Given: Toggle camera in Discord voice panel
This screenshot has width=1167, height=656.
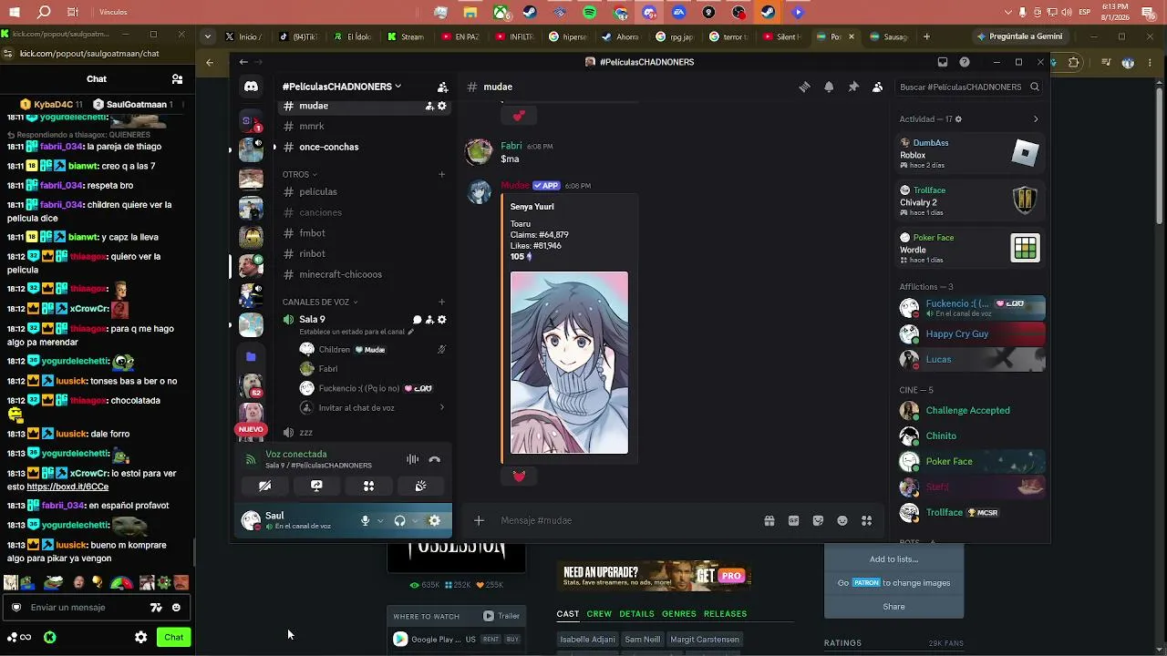Looking at the screenshot, I should [x=264, y=486].
